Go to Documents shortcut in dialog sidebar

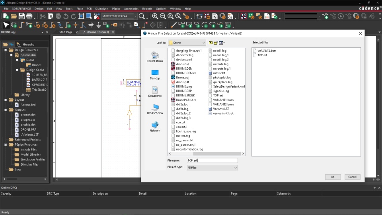[155, 92]
